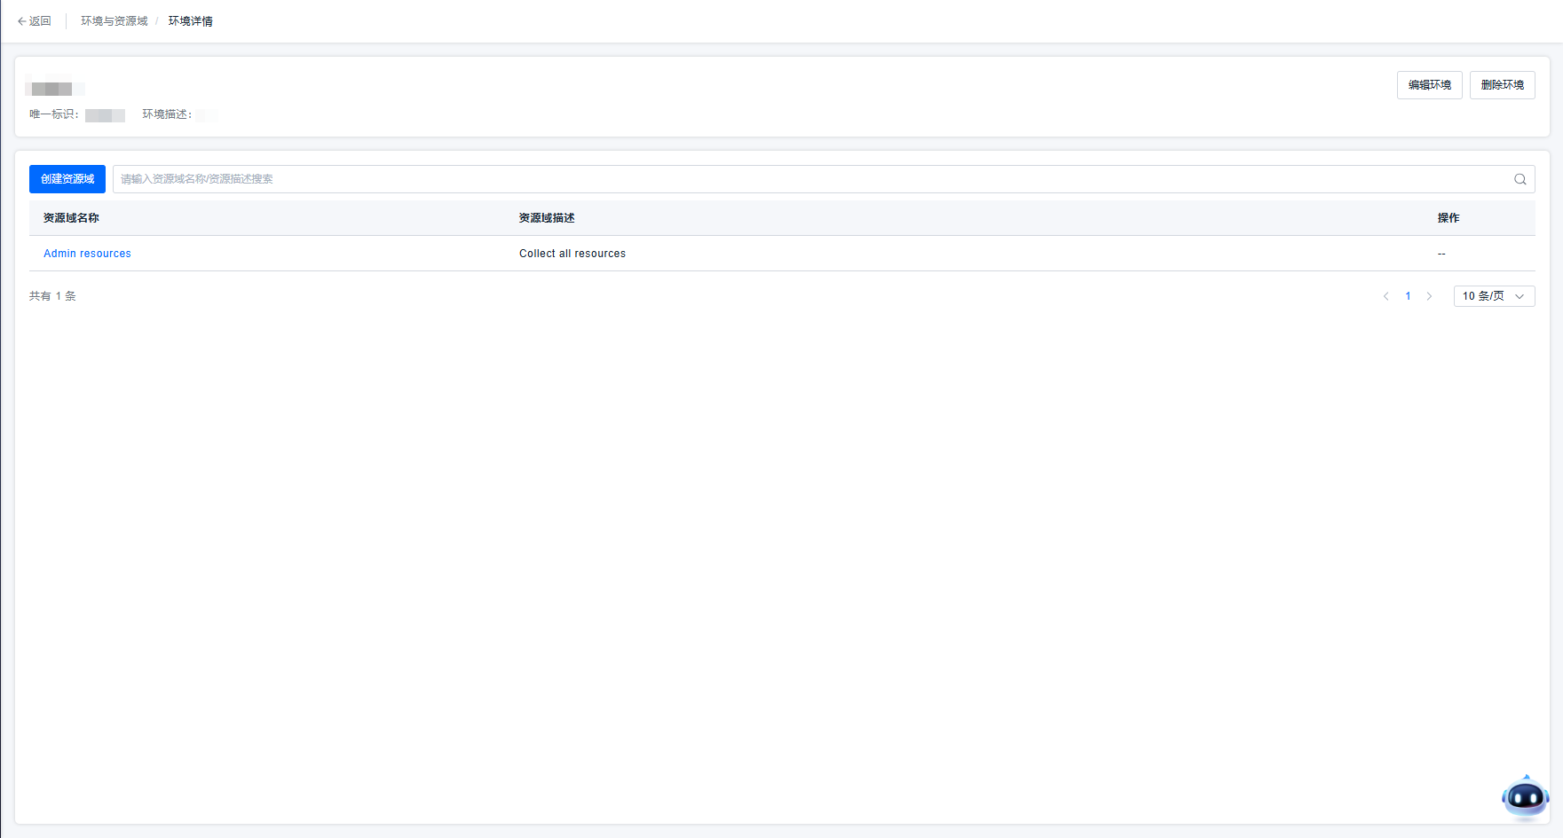The width and height of the screenshot is (1563, 838).
Task: Click the 资源域名称 column header
Action: point(71,218)
